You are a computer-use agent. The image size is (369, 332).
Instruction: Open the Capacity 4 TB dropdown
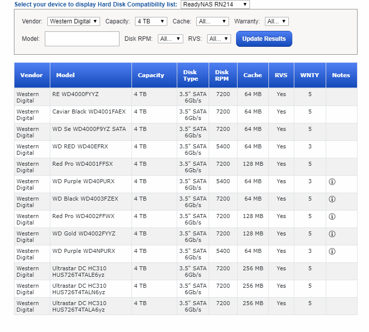coord(151,21)
